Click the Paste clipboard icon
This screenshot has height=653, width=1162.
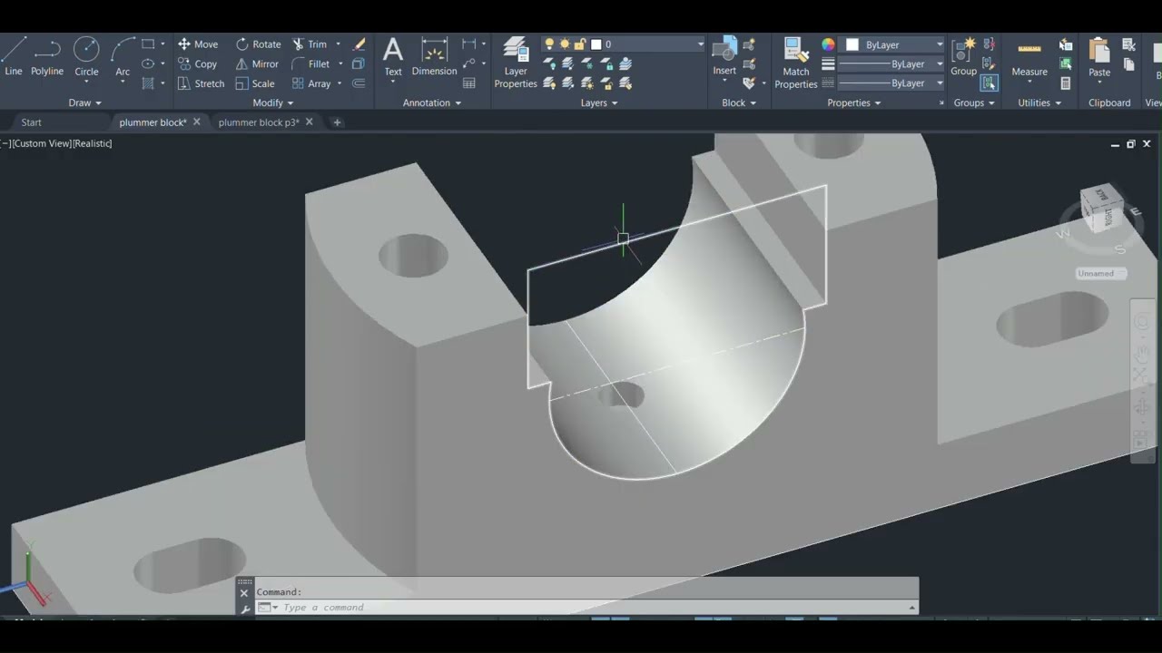(x=1099, y=56)
